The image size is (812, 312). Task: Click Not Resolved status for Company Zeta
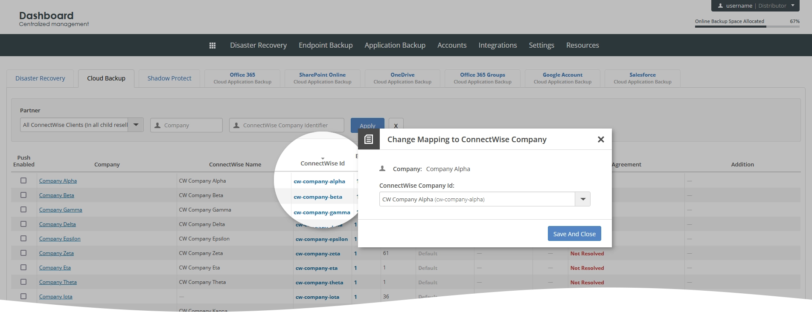[x=587, y=254]
